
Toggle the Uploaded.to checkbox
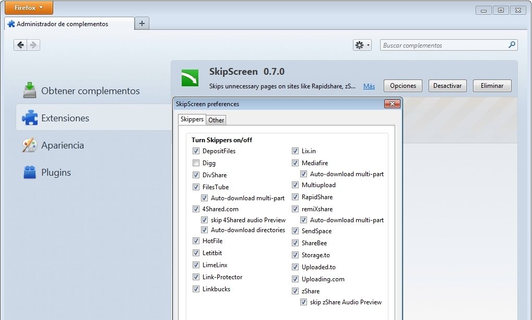point(295,267)
